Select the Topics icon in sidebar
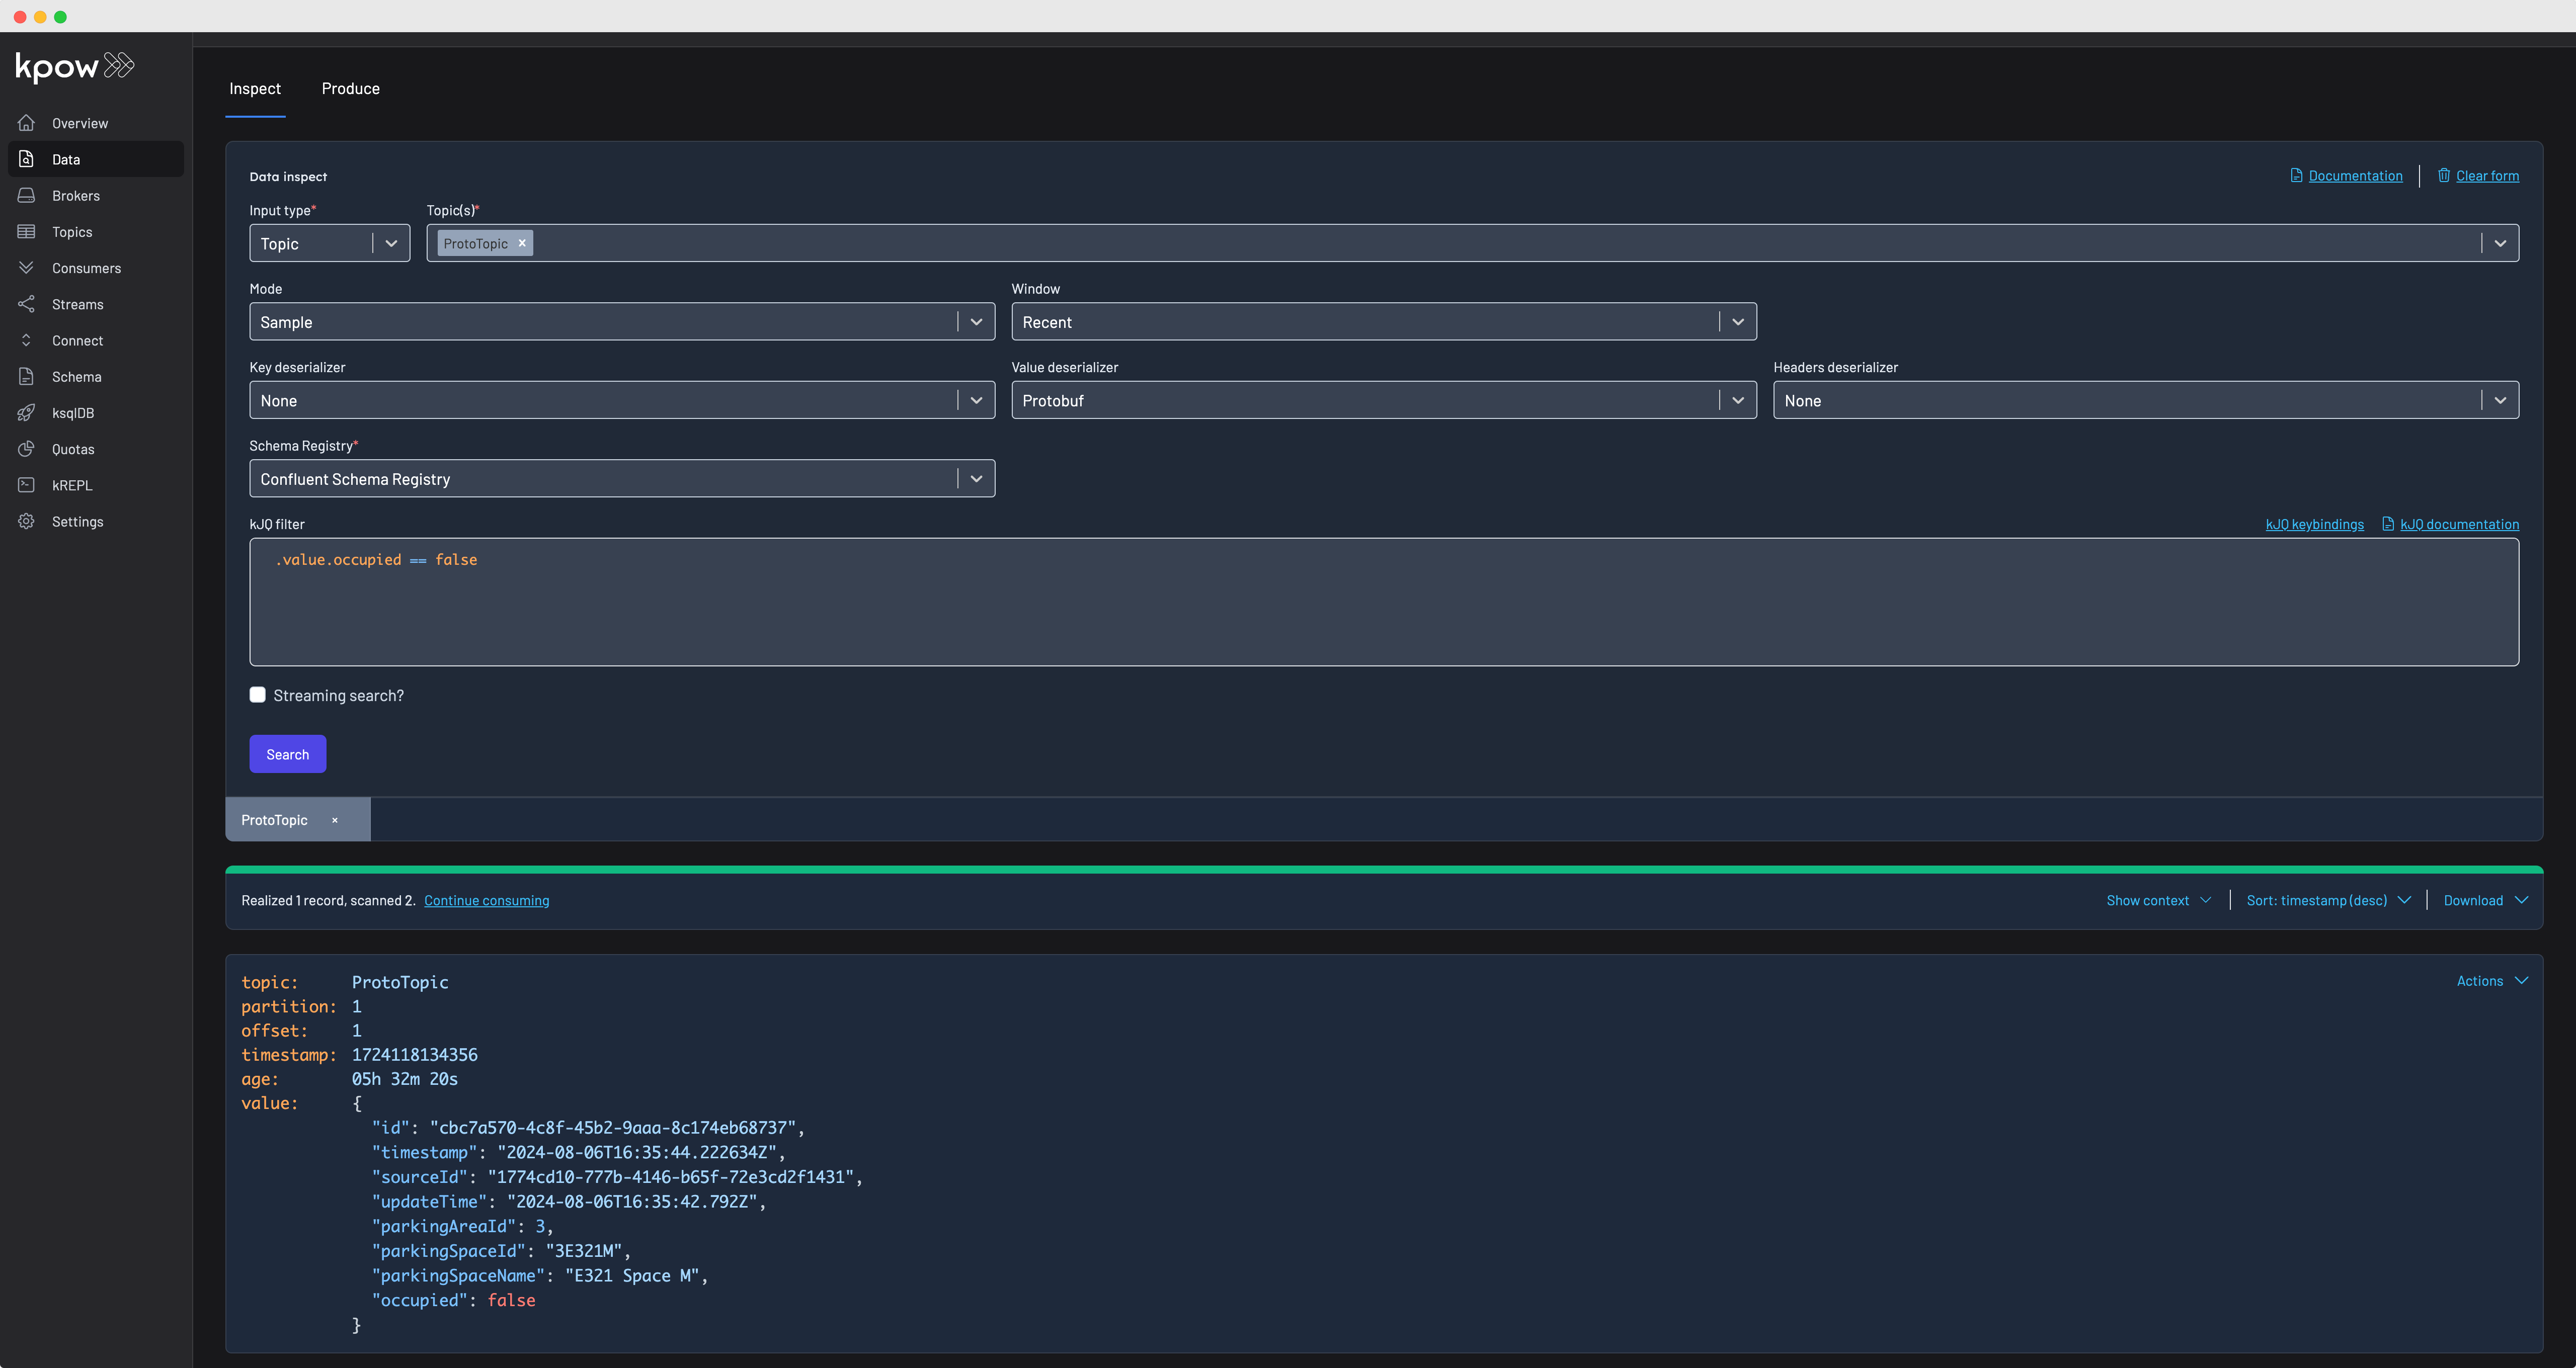This screenshot has width=2576, height=1368. pyautogui.click(x=26, y=231)
